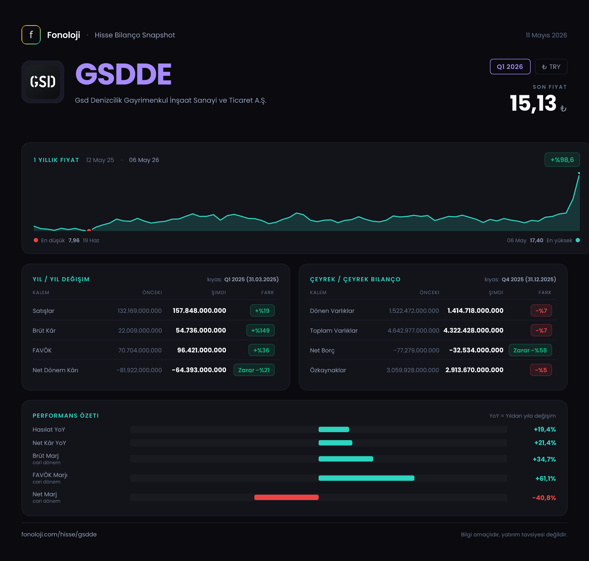This screenshot has height=561, width=589.
Task: Click the 'Q4 2025 (31.12.2025)' comparison label
Action: pyautogui.click(x=529, y=279)
